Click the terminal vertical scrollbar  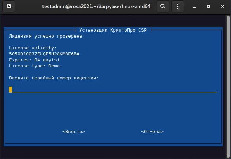click(228, 87)
